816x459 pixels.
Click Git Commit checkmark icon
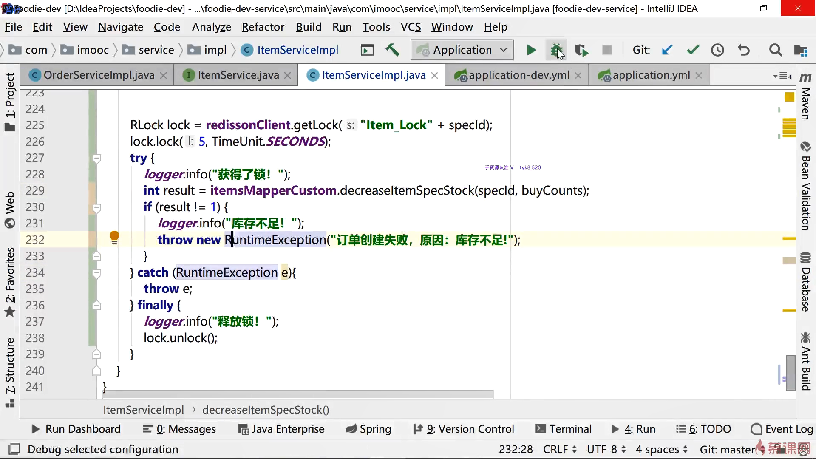693,50
